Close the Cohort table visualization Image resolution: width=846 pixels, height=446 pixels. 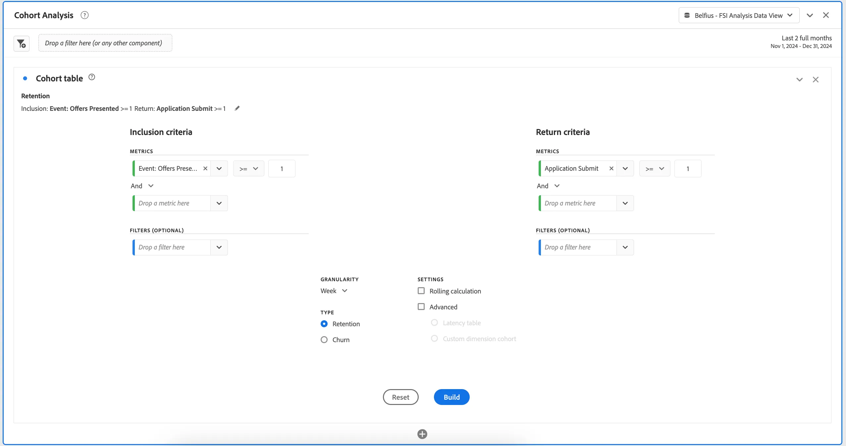[x=816, y=79]
